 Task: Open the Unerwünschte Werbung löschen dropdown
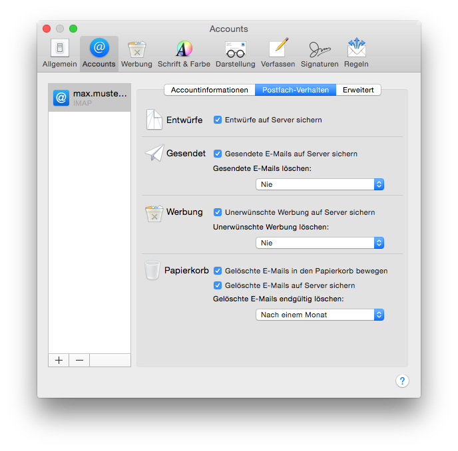320,243
